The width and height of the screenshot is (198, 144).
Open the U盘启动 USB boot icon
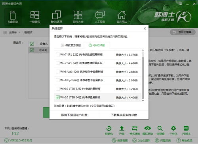tap(13, 15)
